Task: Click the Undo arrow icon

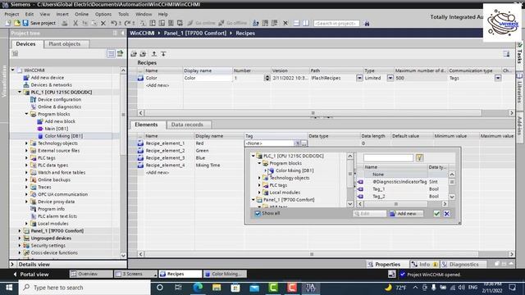Action: pyautogui.click(x=114, y=23)
